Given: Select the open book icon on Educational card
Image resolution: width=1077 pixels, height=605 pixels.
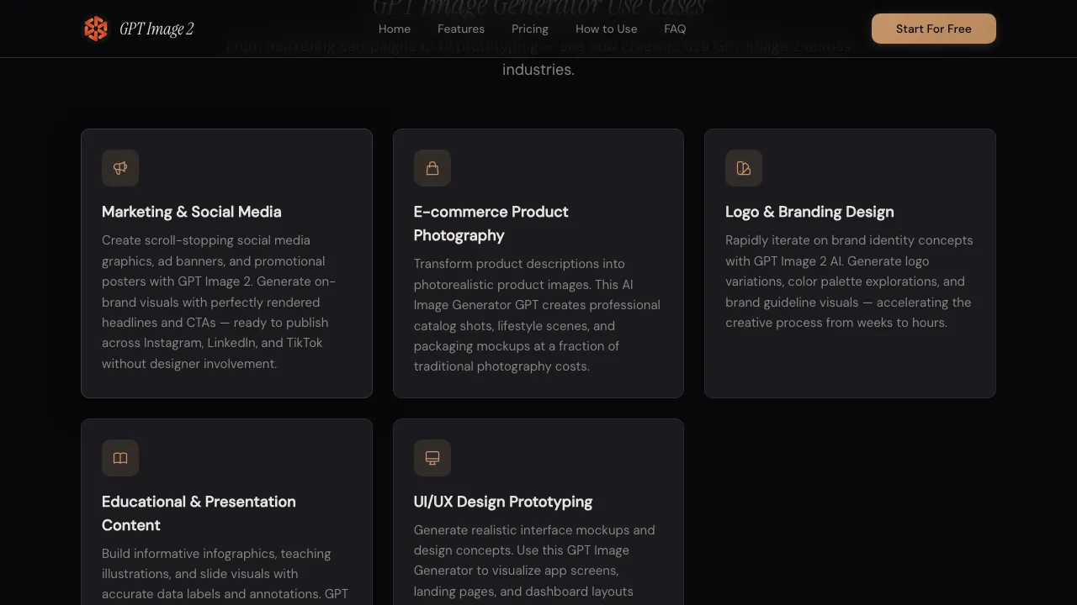Looking at the screenshot, I should [119, 458].
